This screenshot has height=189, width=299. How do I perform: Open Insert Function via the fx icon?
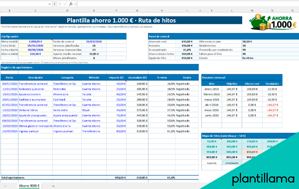71,4
